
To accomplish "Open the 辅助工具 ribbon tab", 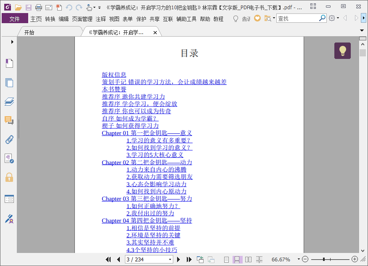I will point(186,19).
